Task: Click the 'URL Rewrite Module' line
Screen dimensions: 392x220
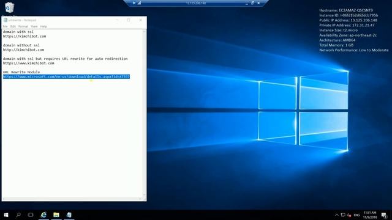Action: [x=21, y=72]
